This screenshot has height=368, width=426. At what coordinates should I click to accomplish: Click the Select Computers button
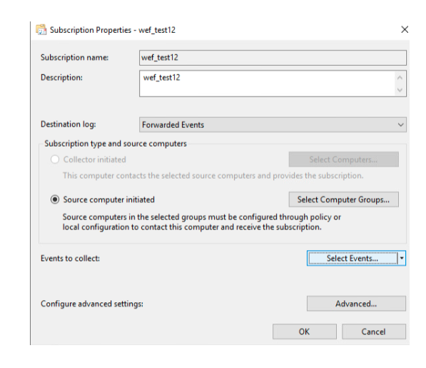coord(344,159)
